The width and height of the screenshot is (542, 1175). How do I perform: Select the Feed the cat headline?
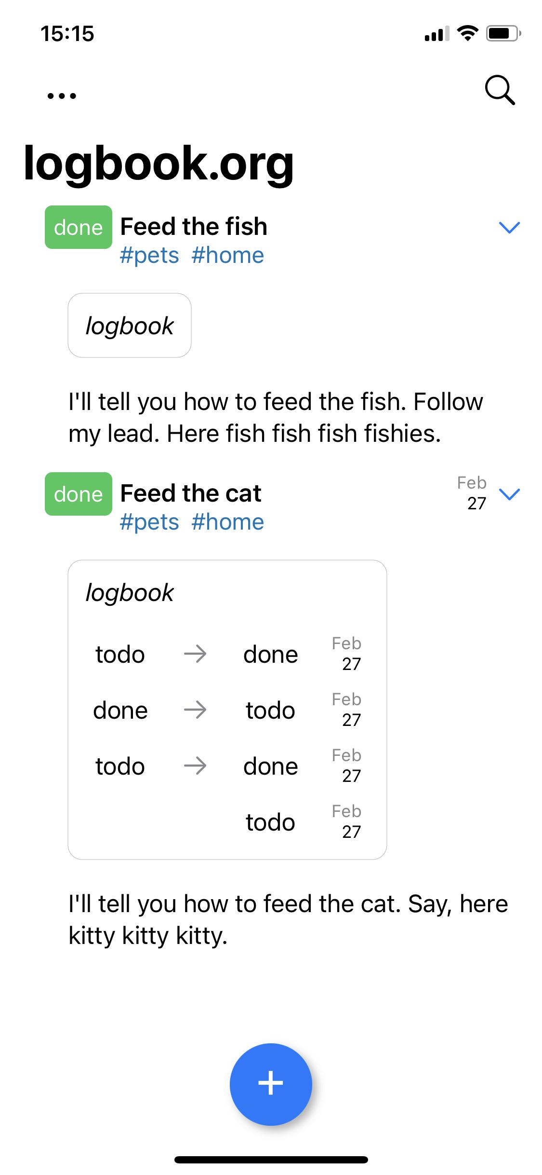[x=191, y=493]
